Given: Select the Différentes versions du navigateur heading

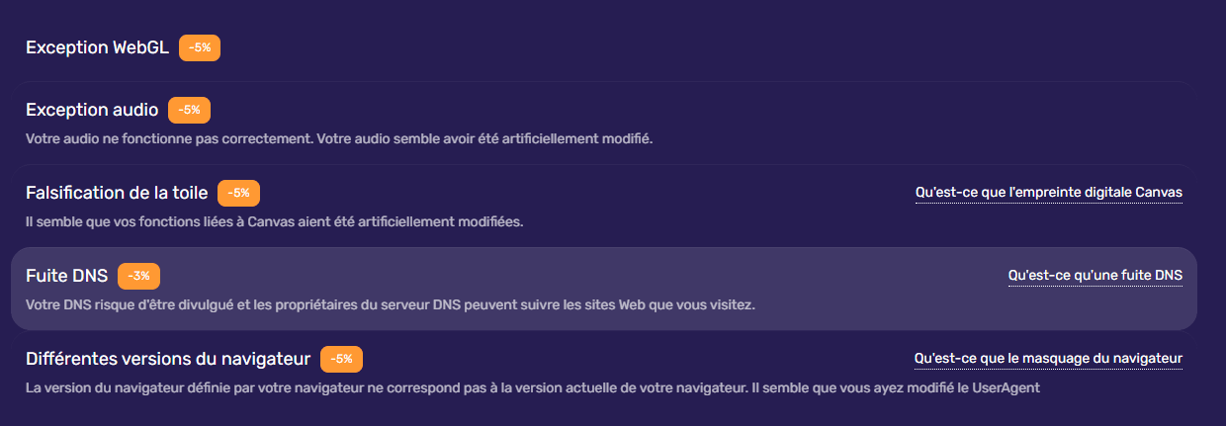Looking at the screenshot, I should pos(168,358).
